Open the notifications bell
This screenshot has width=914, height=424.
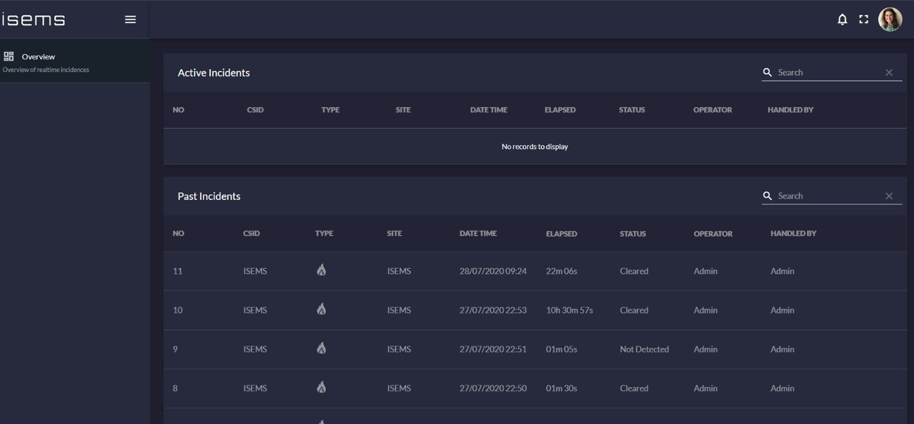pyautogui.click(x=842, y=19)
